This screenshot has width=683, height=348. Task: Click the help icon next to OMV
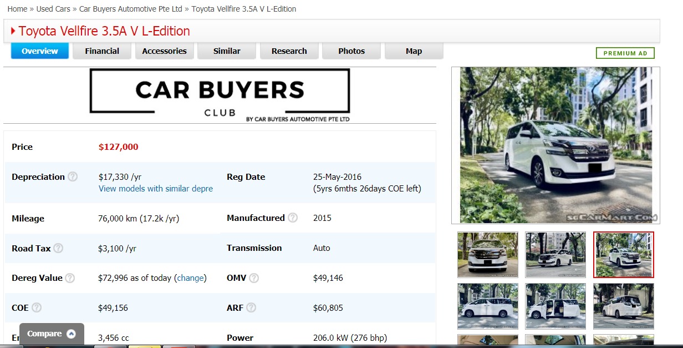click(x=255, y=278)
